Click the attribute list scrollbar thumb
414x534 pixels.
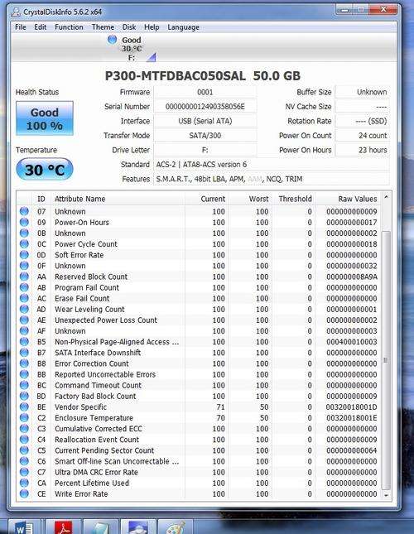click(386, 360)
